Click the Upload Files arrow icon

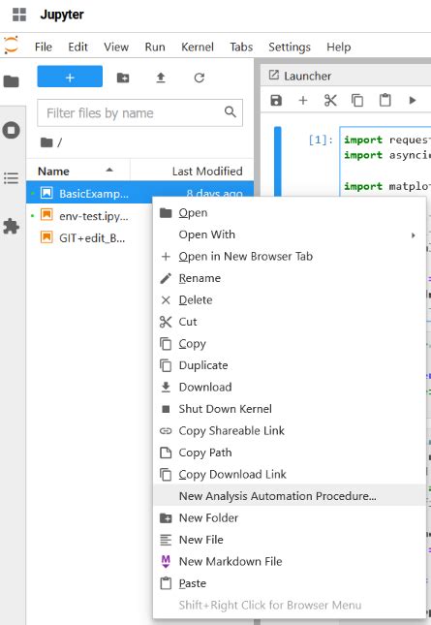pos(161,78)
